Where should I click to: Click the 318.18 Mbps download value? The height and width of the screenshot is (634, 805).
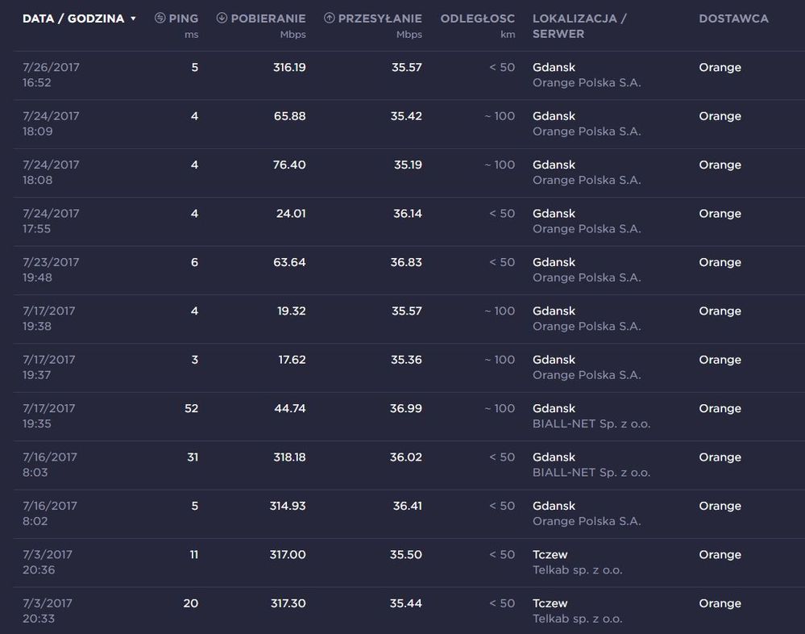(x=288, y=457)
